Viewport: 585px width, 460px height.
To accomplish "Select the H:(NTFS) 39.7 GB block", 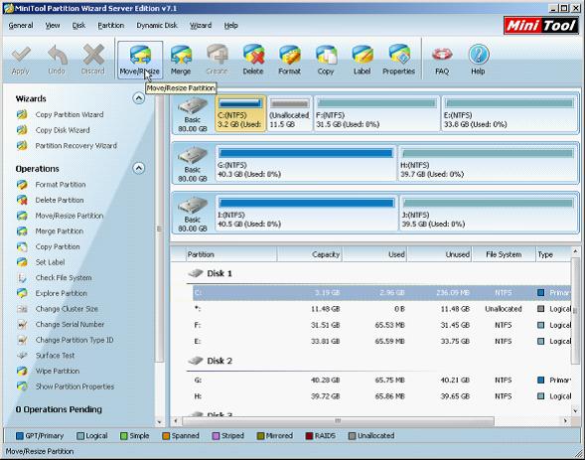I will [488, 163].
